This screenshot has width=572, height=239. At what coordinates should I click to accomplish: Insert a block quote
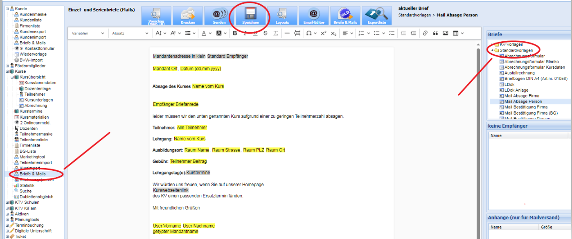pos(435,33)
